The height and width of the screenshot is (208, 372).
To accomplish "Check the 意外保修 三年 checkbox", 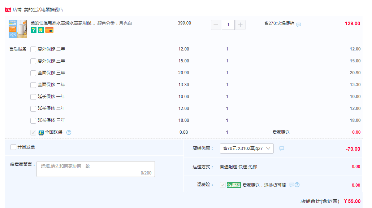I will (x=33, y=61).
